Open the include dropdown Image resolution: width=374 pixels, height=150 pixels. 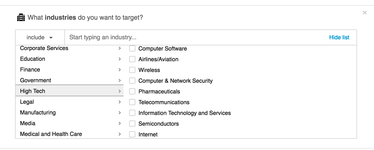point(40,37)
